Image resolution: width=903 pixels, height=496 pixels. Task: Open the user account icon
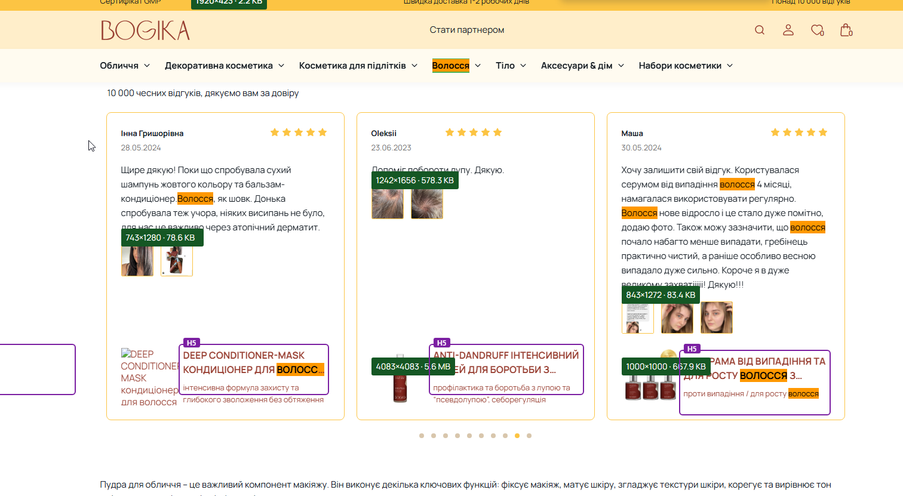(x=788, y=30)
